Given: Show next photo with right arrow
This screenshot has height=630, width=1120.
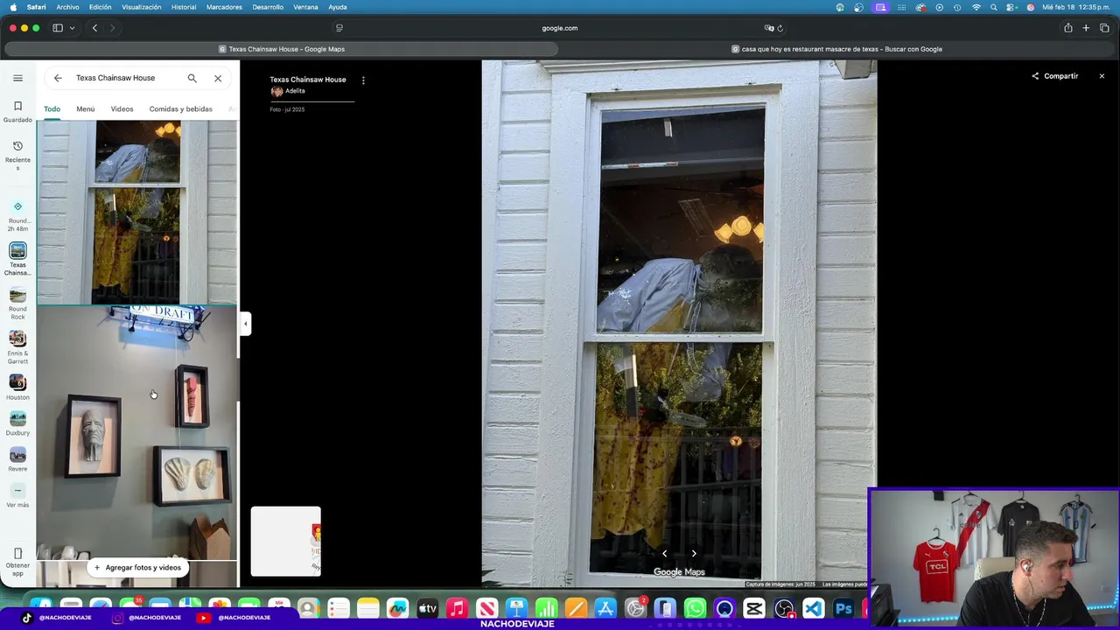Looking at the screenshot, I should (694, 553).
